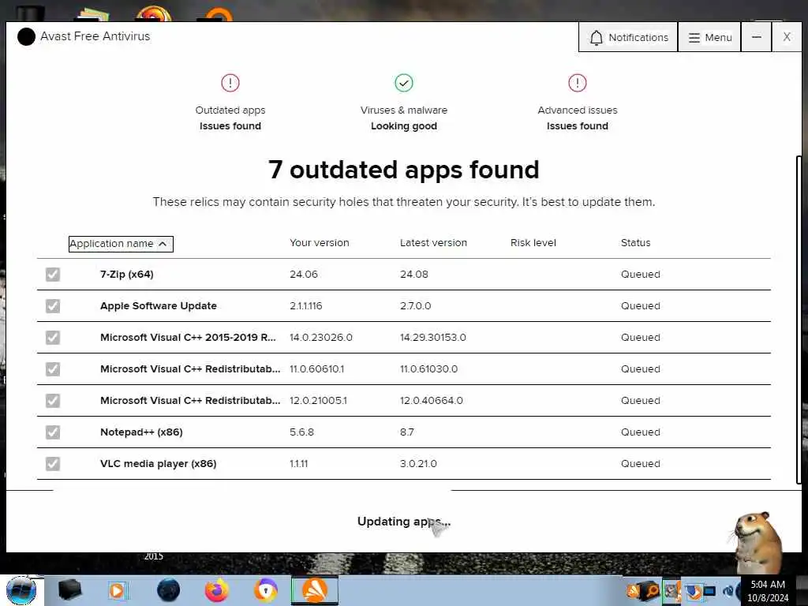Sort by Application name column
808x606 pixels.
pyautogui.click(x=121, y=244)
